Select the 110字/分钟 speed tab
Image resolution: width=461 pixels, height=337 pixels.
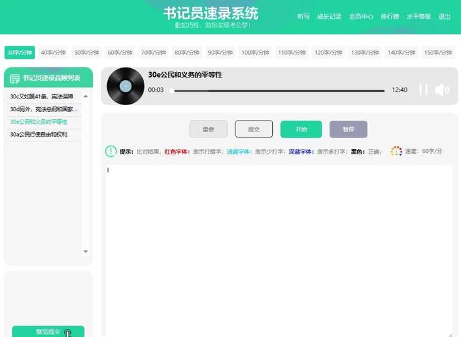(x=292, y=53)
